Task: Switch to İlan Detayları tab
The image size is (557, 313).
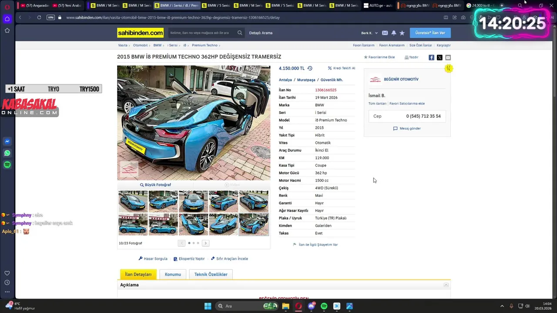Action: click(138, 274)
